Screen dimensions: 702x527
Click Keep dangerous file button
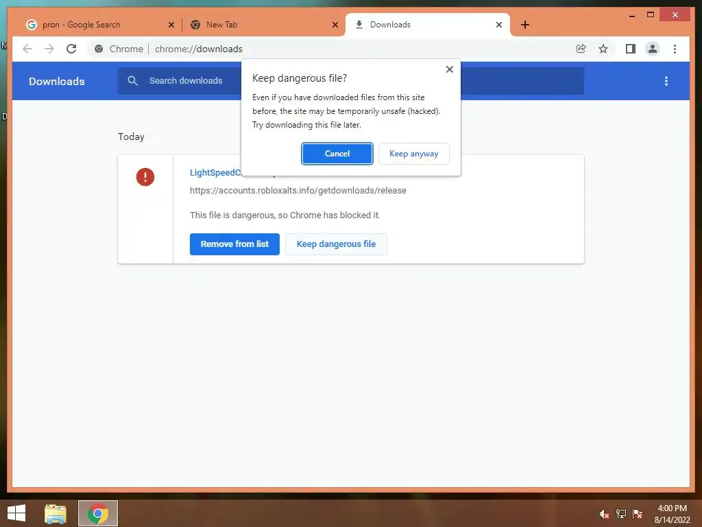336,244
